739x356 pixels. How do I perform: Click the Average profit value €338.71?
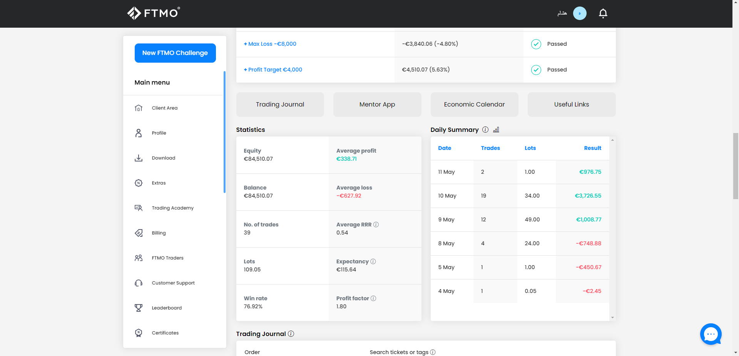(346, 159)
